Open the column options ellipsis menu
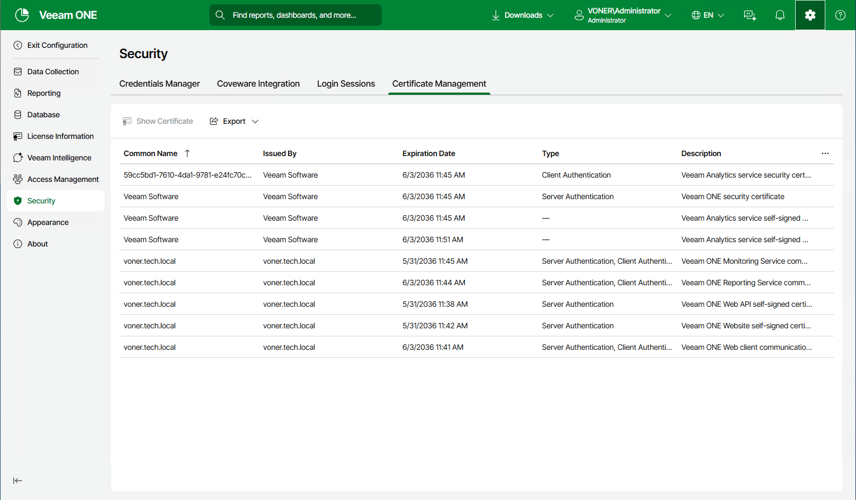856x500 pixels. click(x=825, y=153)
